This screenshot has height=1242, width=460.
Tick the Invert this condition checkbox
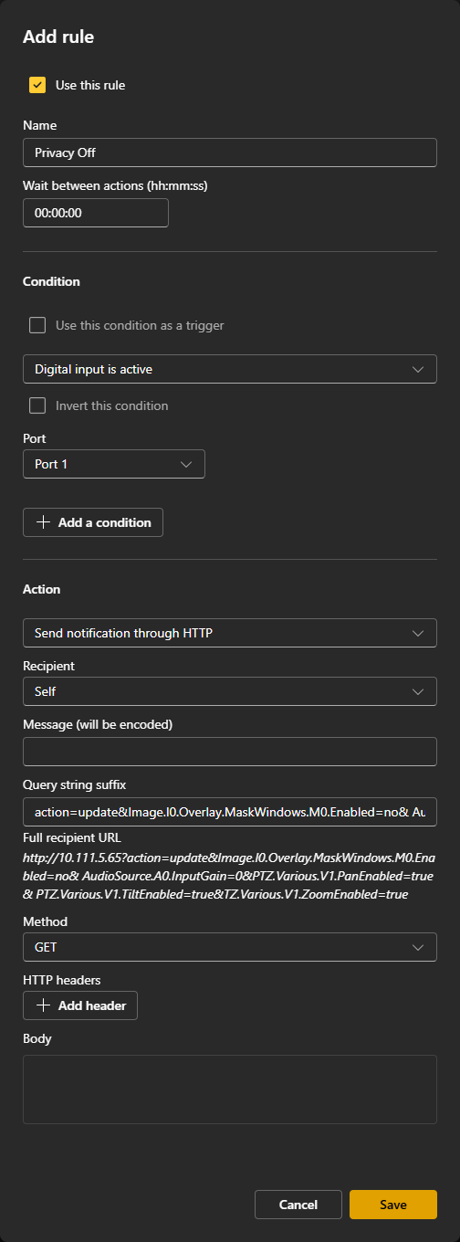point(37,405)
